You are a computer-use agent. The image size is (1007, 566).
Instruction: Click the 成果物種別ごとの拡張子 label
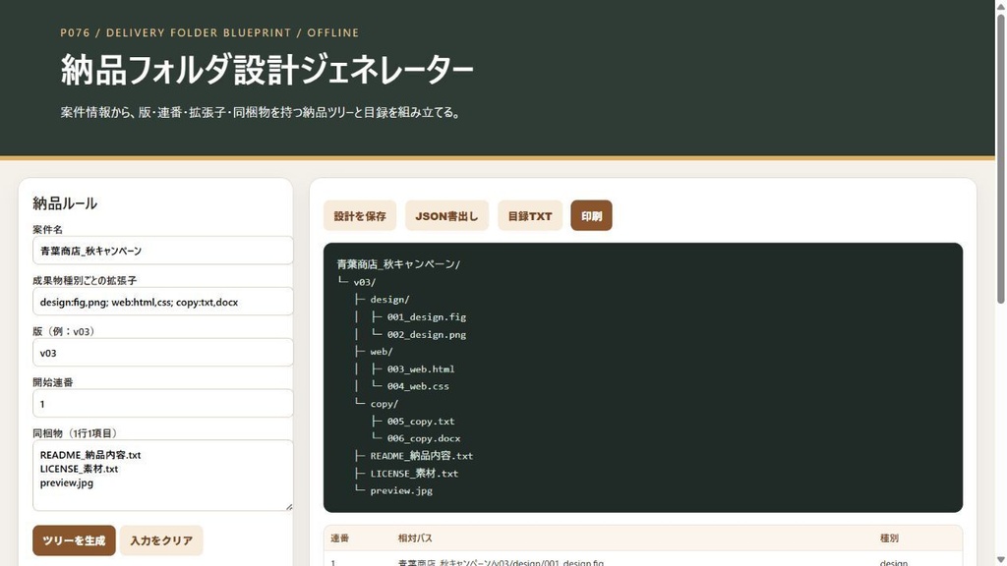[85, 280]
